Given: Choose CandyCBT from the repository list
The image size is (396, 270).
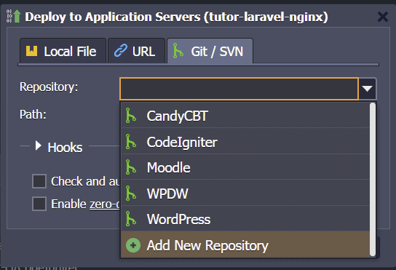Looking at the screenshot, I should point(245,116).
